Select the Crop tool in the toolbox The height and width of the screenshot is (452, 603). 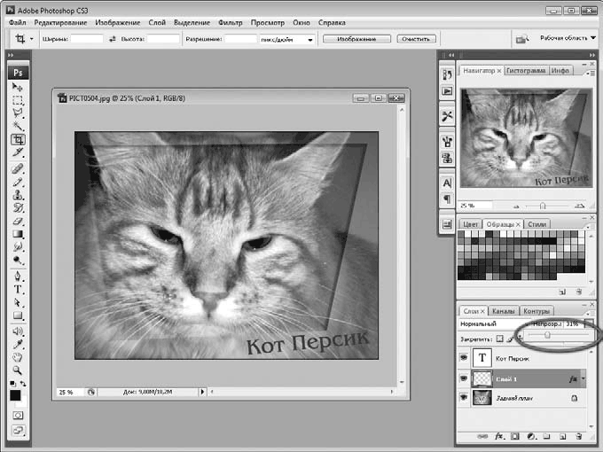pyautogui.click(x=18, y=139)
